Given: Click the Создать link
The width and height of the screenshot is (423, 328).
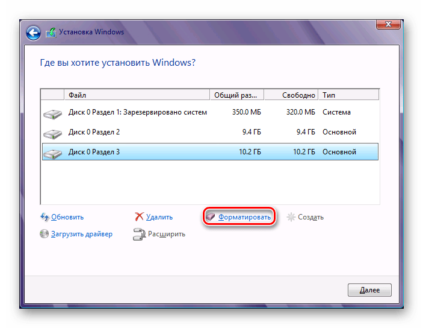Looking at the screenshot, I should coord(310,217).
